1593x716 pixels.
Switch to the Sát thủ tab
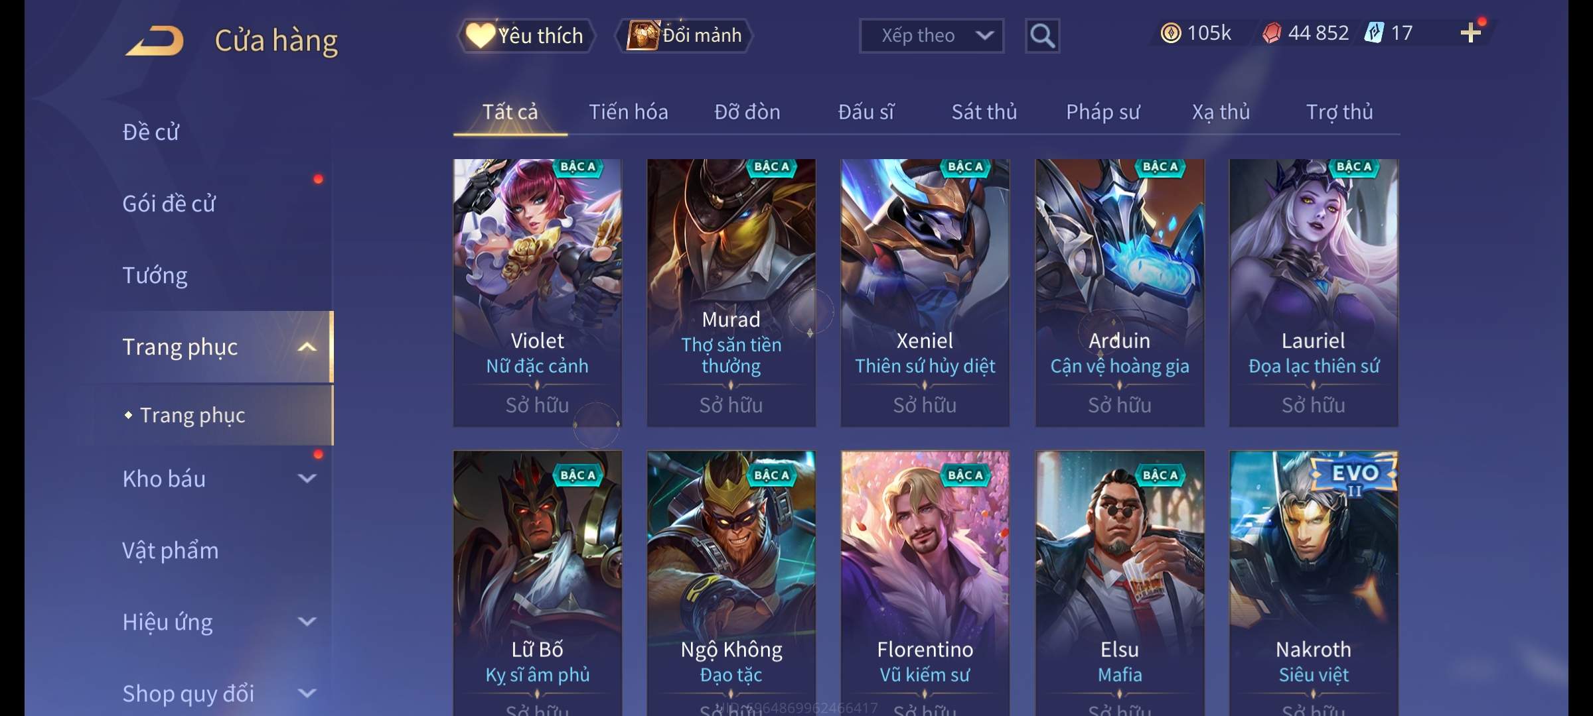[984, 112]
